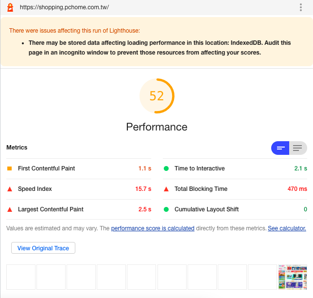
Task: Select the final filmstrip thumbnail with page content
Action: [293, 277]
